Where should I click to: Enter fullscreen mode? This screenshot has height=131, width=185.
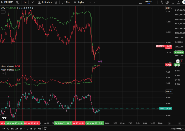click(173, 2)
